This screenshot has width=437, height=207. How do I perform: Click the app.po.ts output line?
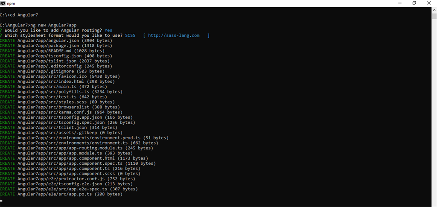coord(61,194)
